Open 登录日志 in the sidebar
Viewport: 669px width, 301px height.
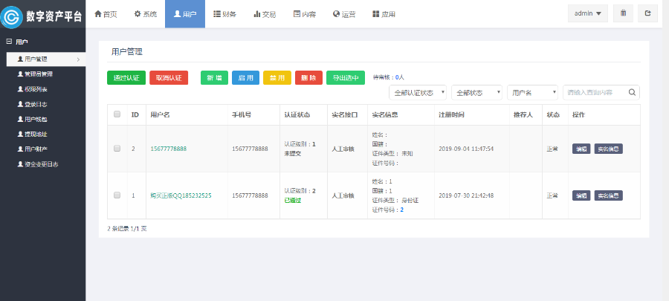click(34, 104)
